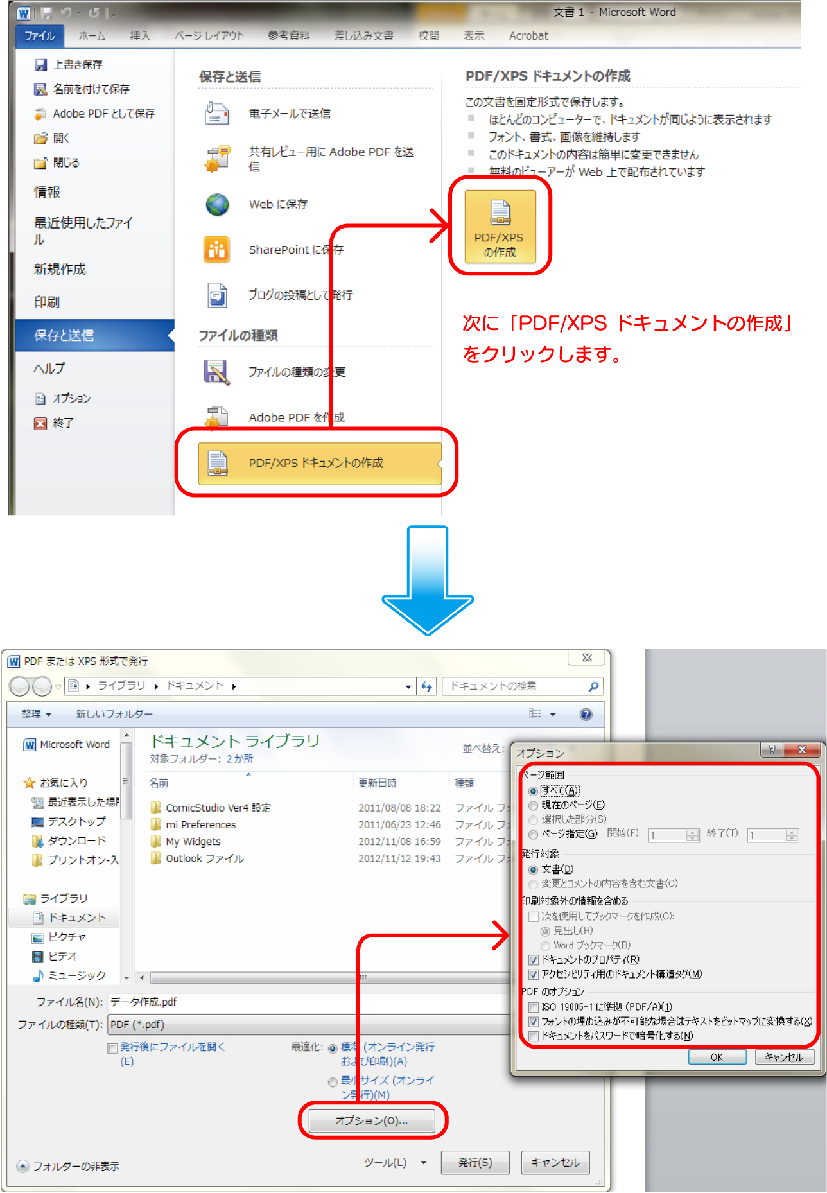The image size is (827, 1193).
Task: Choose Adobe PDF を作成 option
Action: [274, 417]
